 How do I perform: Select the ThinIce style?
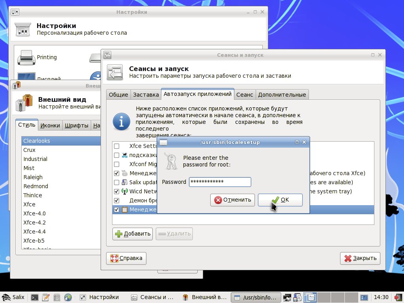point(61,195)
